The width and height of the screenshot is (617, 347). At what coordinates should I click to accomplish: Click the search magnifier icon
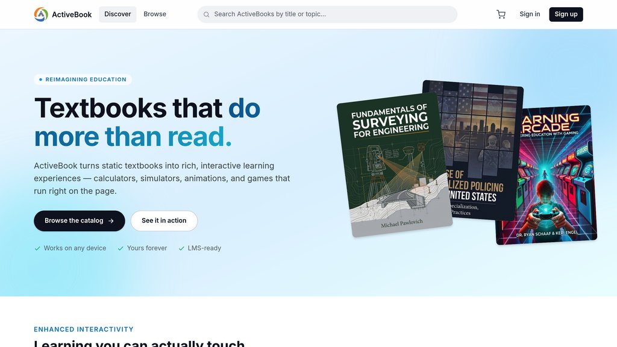coord(206,14)
